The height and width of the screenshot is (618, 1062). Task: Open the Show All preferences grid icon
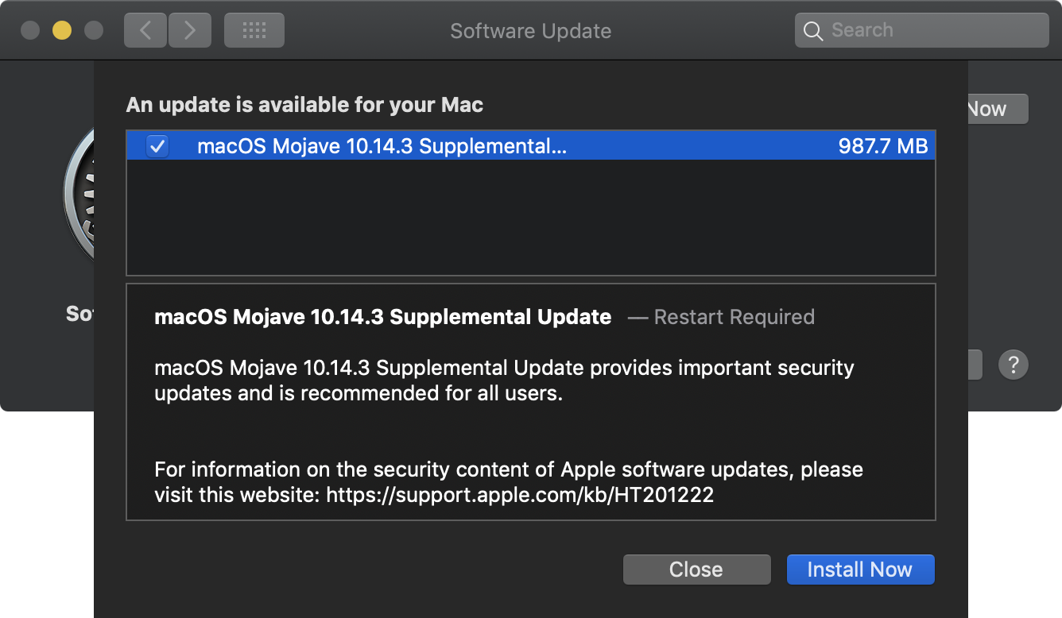click(254, 29)
